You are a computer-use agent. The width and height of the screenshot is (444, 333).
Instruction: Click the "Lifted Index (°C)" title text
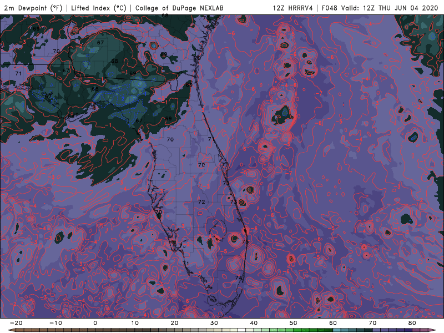(99, 8)
